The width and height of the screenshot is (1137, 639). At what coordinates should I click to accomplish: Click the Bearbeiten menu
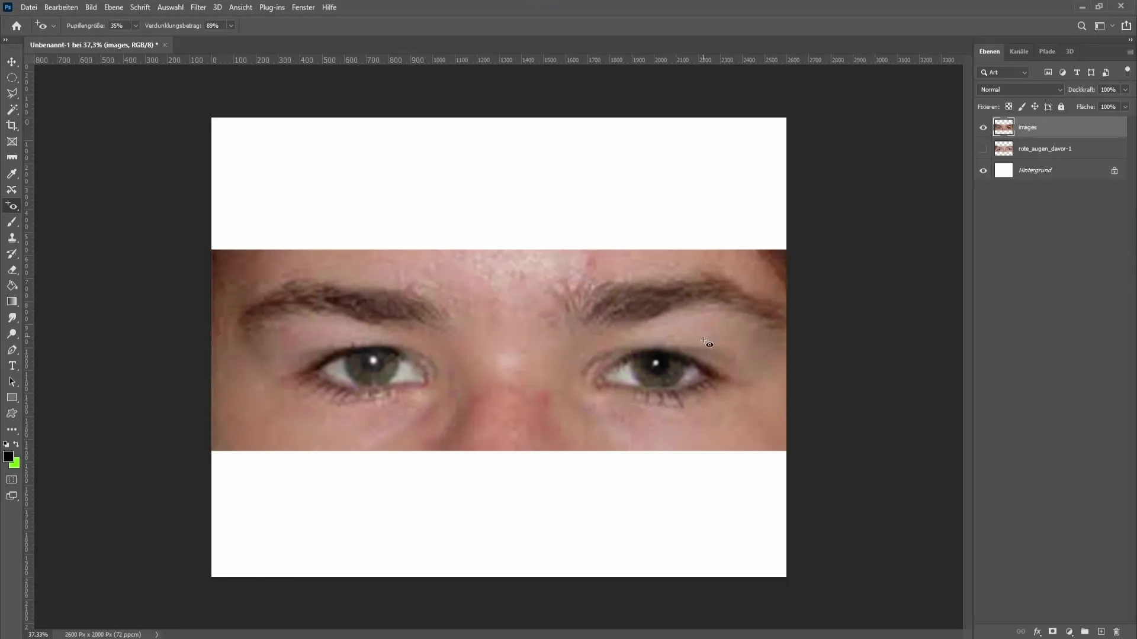(x=60, y=7)
